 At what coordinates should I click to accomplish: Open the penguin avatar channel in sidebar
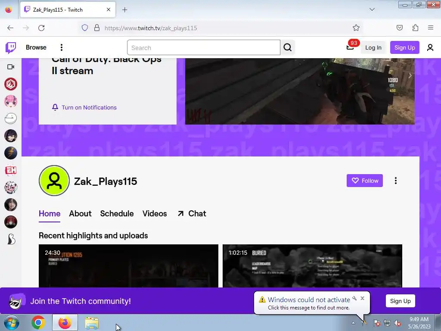[11, 239]
